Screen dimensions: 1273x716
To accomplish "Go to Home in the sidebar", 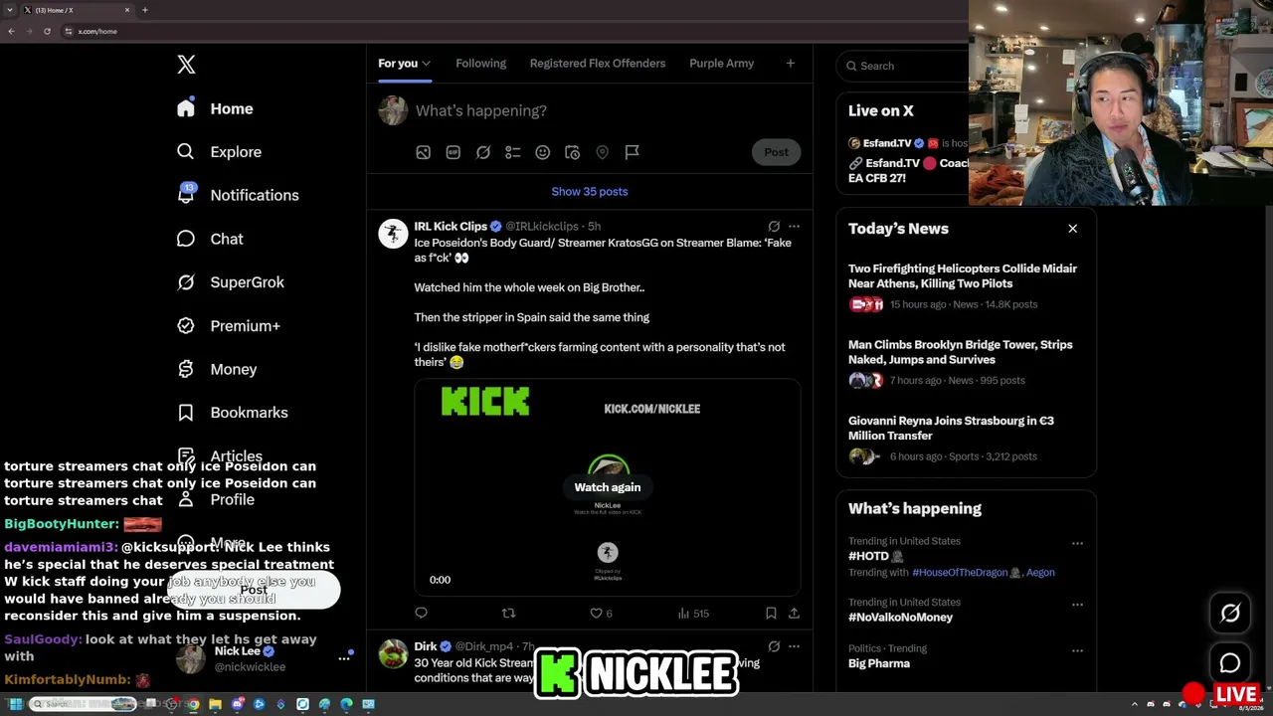I will click(215, 108).
